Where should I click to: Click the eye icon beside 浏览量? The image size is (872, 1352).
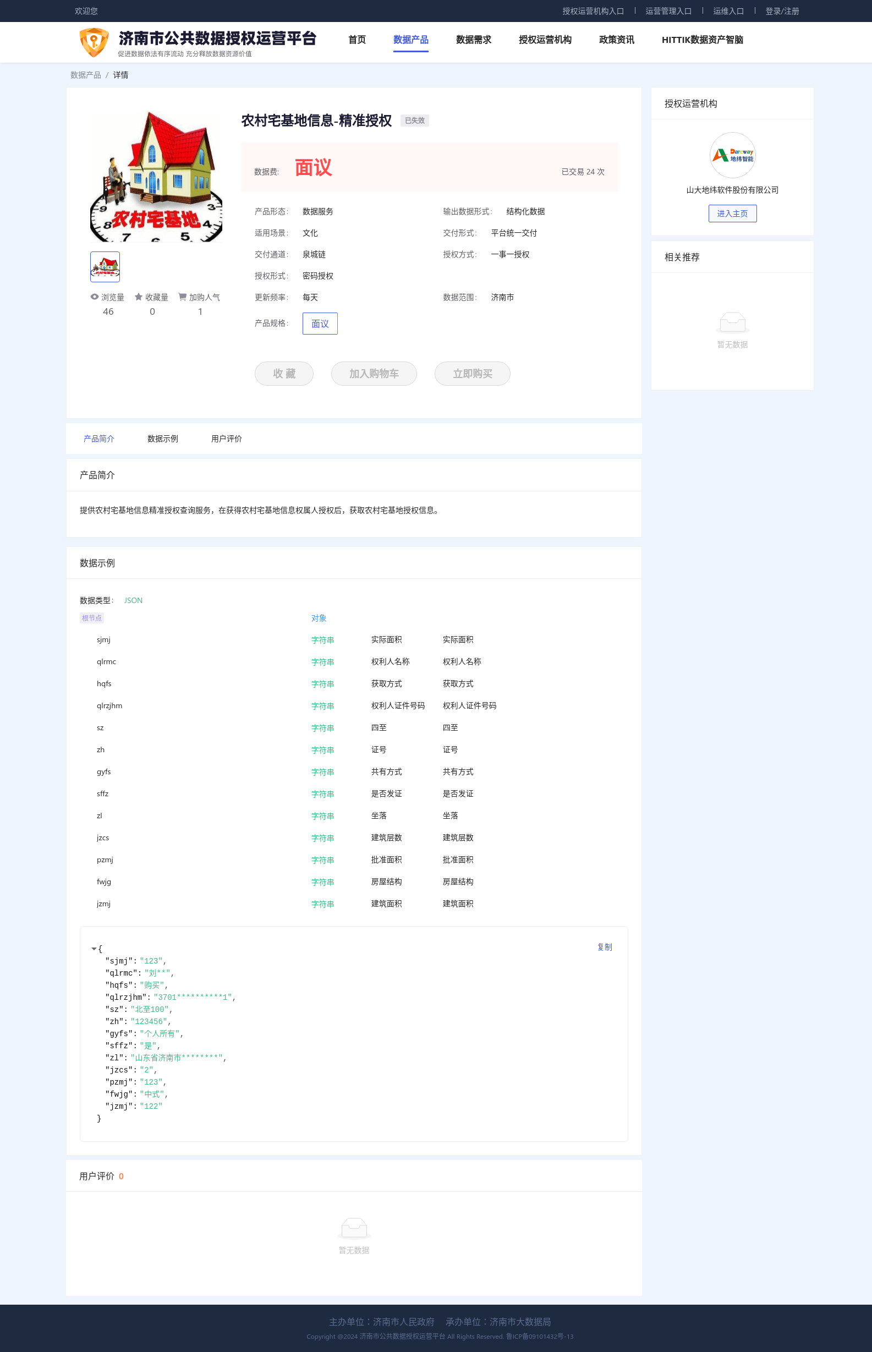point(95,297)
